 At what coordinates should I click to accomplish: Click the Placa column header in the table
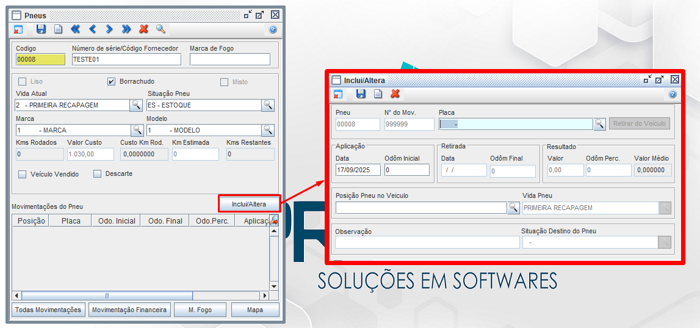point(71,221)
